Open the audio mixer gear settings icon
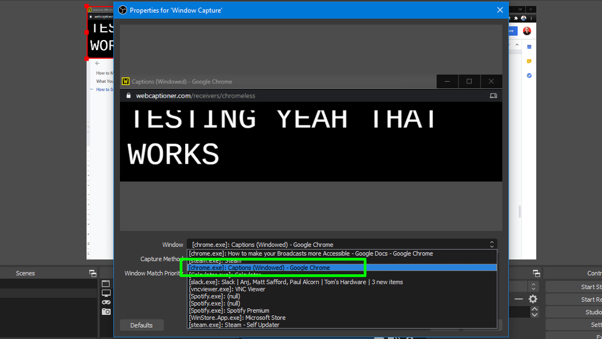602x339 pixels. click(533, 299)
